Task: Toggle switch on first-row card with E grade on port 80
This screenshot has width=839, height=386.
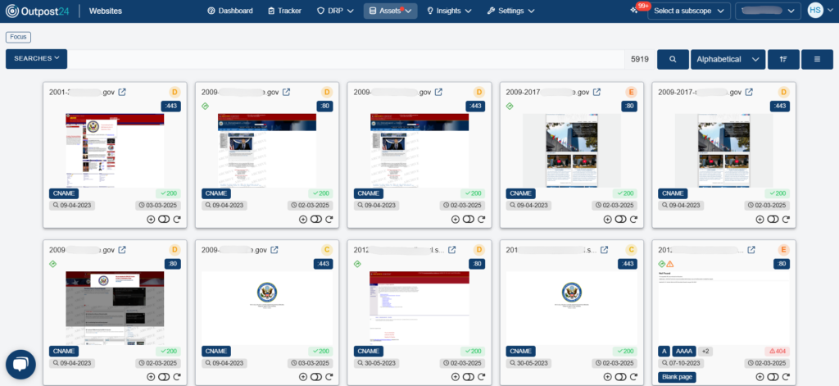Action: point(621,220)
